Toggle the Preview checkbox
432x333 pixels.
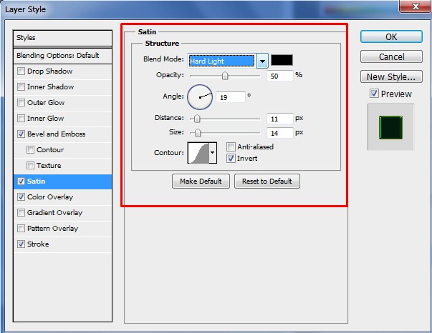[374, 94]
